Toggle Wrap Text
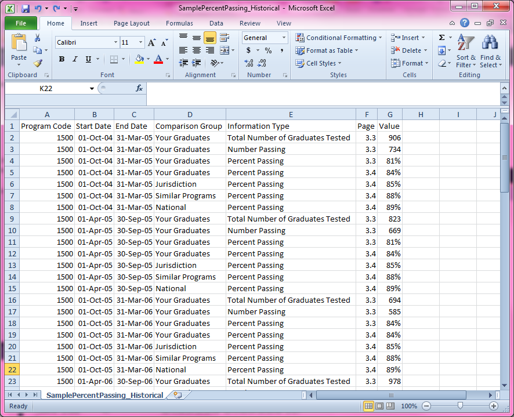The width and height of the screenshot is (514, 417). (x=225, y=37)
